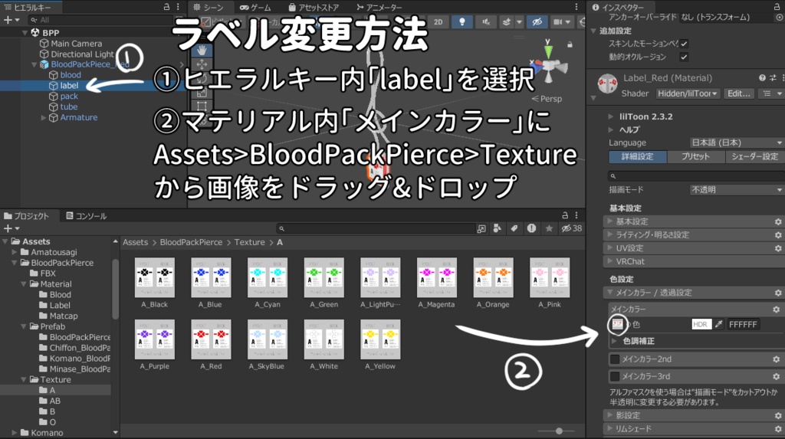Open gear menu for ライティング・明るさ設定 row
This screenshot has height=439, width=785.
[x=778, y=234]
